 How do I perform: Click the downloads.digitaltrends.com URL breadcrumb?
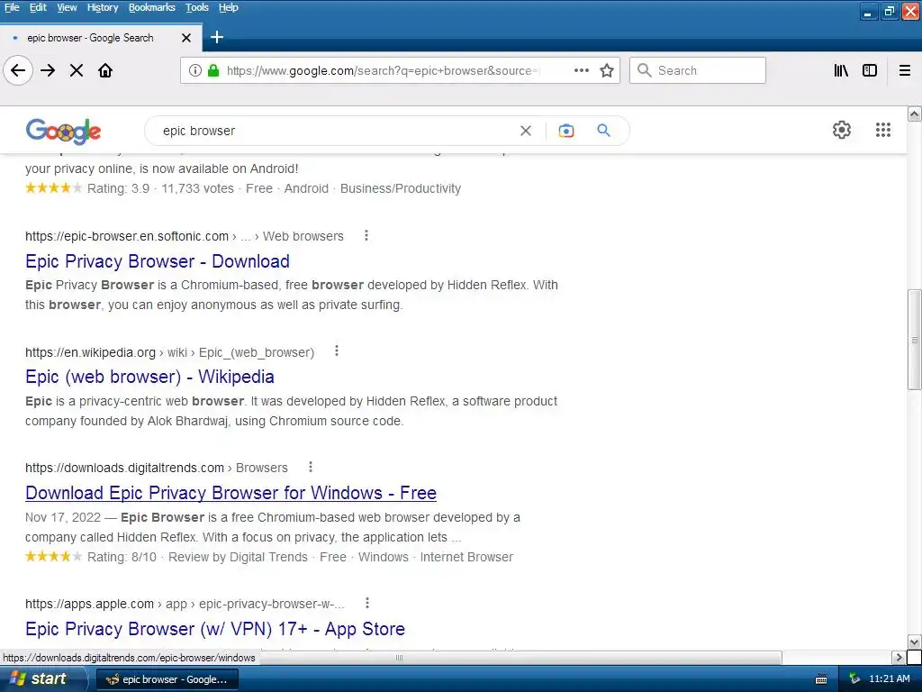click(157, 468)
